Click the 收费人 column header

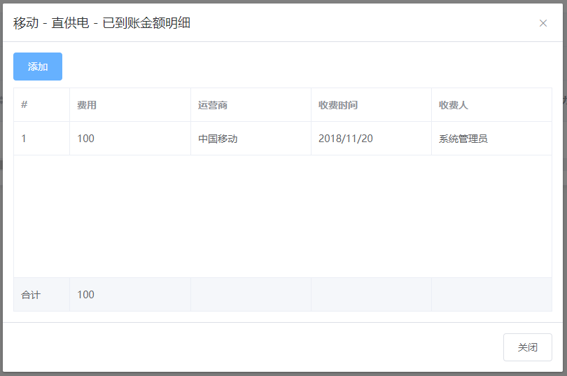point(454,105)
